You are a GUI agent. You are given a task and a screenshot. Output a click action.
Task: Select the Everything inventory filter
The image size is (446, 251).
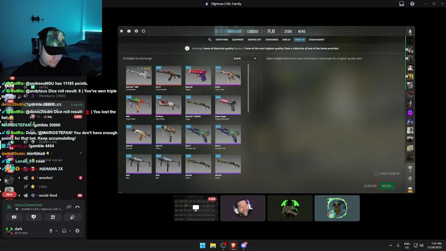222,40
